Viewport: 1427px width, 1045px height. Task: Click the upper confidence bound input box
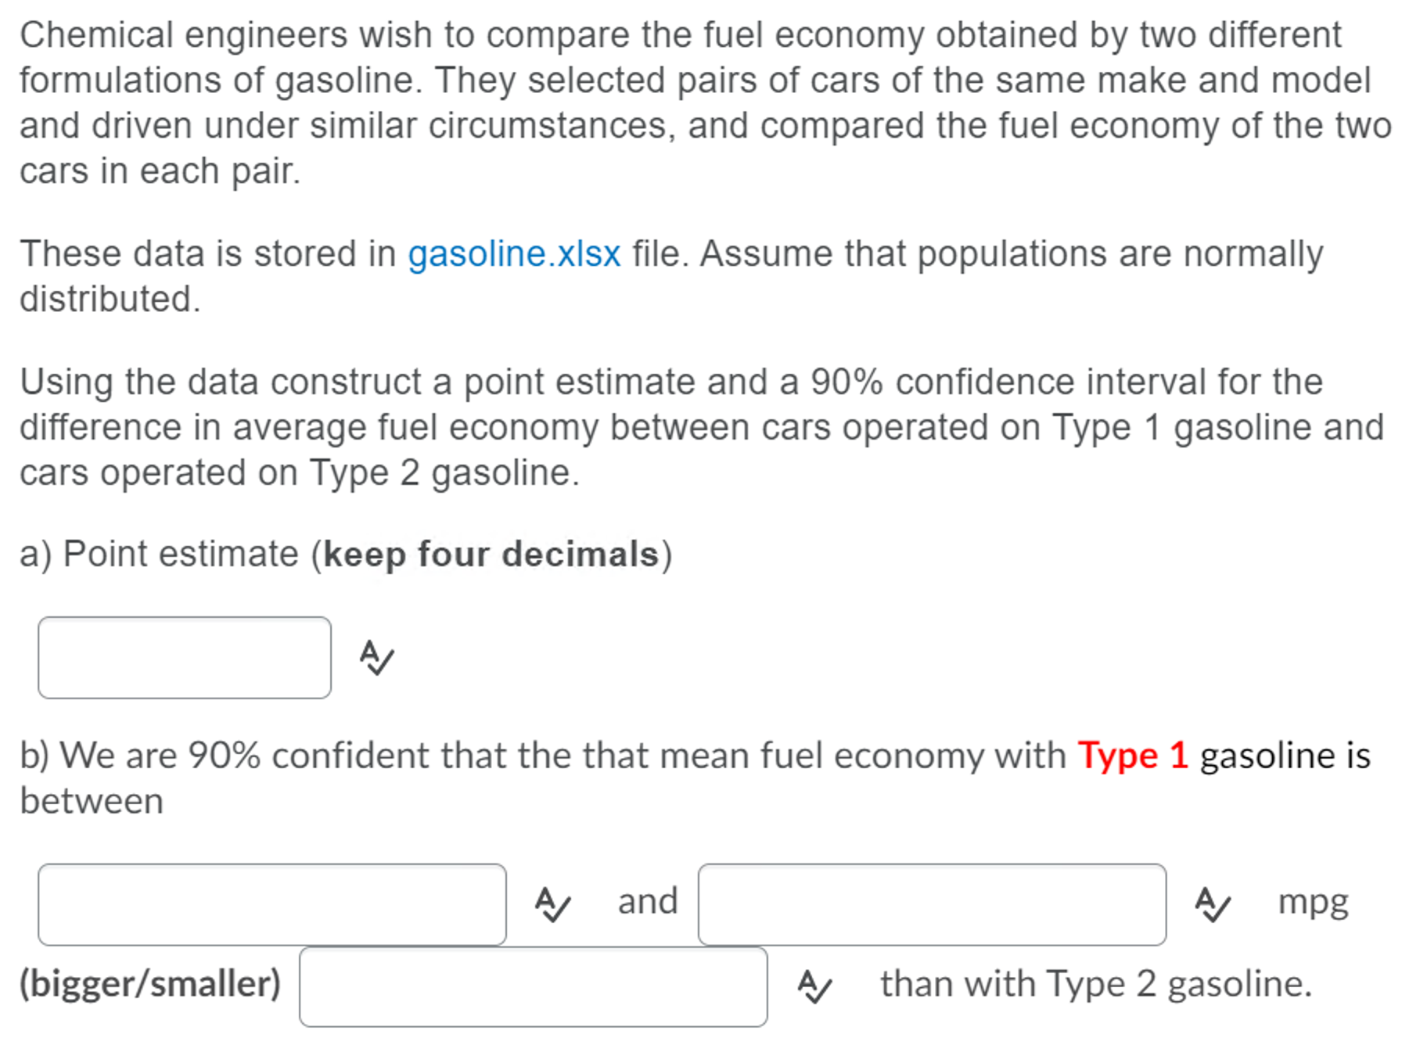click(x=931, y=903)
